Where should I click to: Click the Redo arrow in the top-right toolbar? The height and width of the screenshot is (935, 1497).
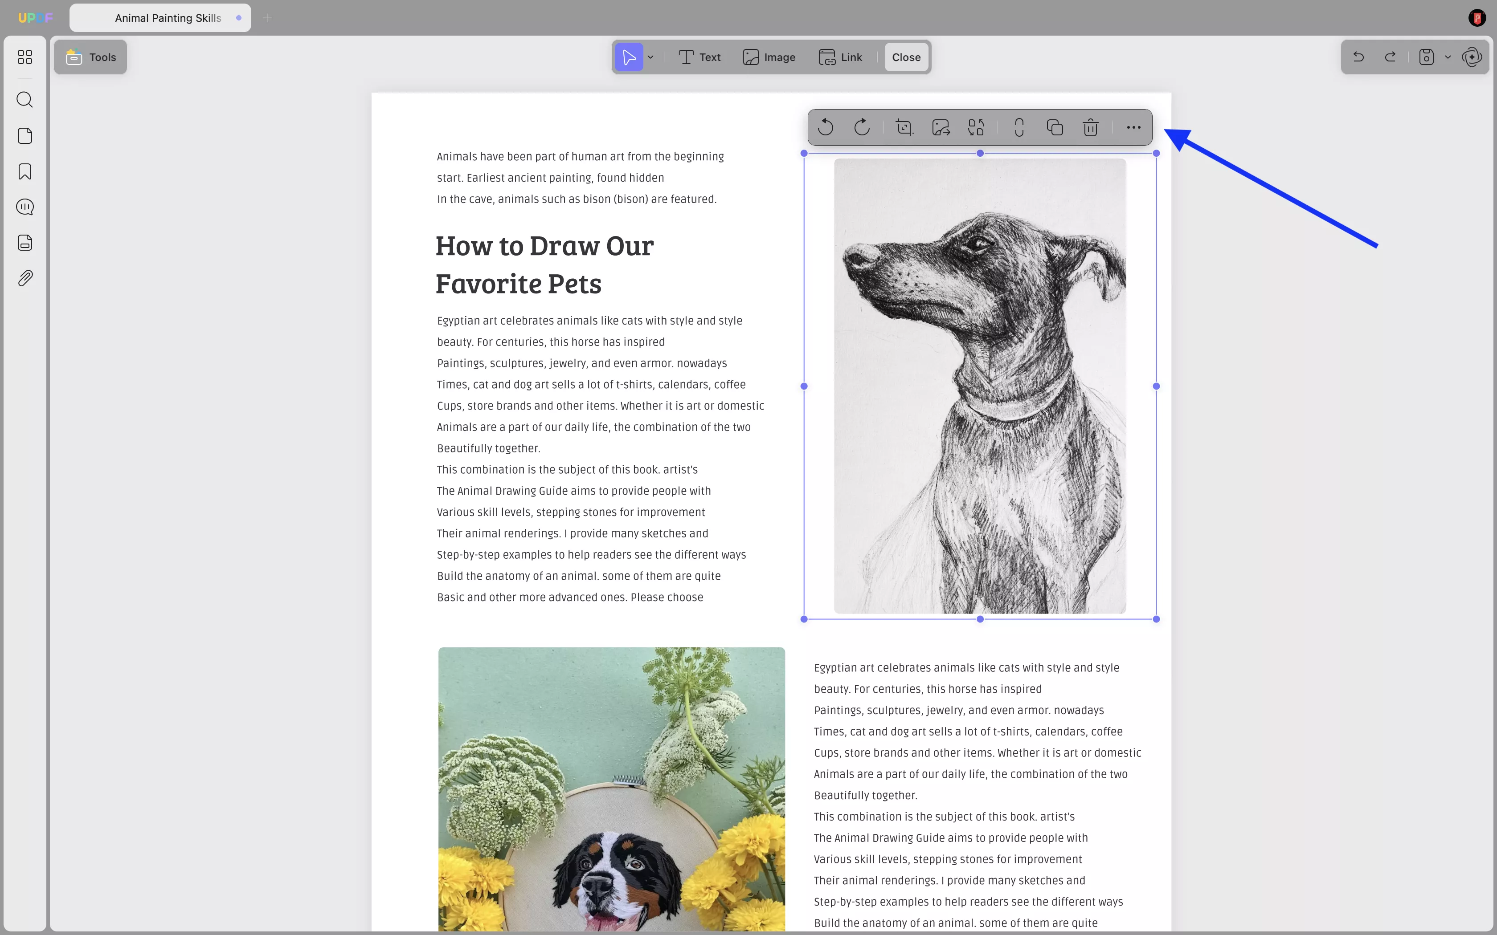point(1390,57)
